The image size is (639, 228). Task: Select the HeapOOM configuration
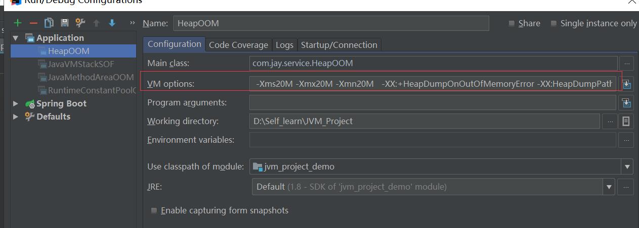coord(73,51)
